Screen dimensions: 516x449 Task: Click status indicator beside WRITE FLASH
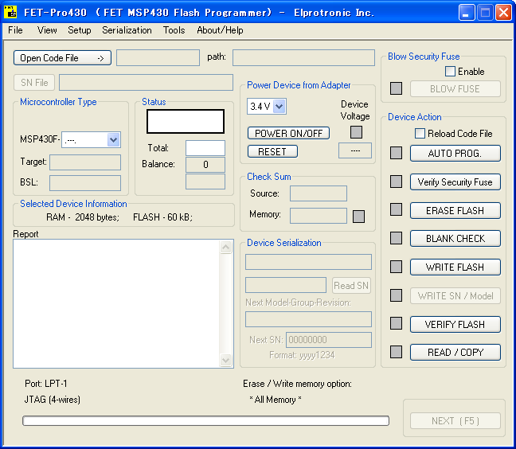coord(396,267)
